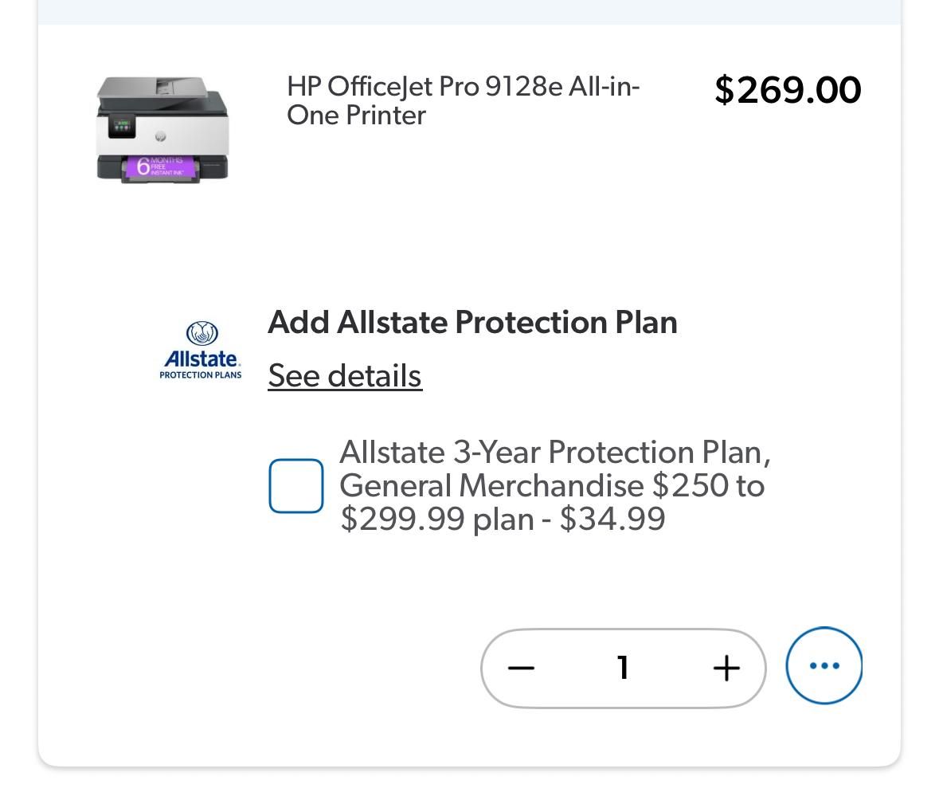Decrease quantity with the minus icon
Viewport: 939px width, 792px height.
[521, 668]
